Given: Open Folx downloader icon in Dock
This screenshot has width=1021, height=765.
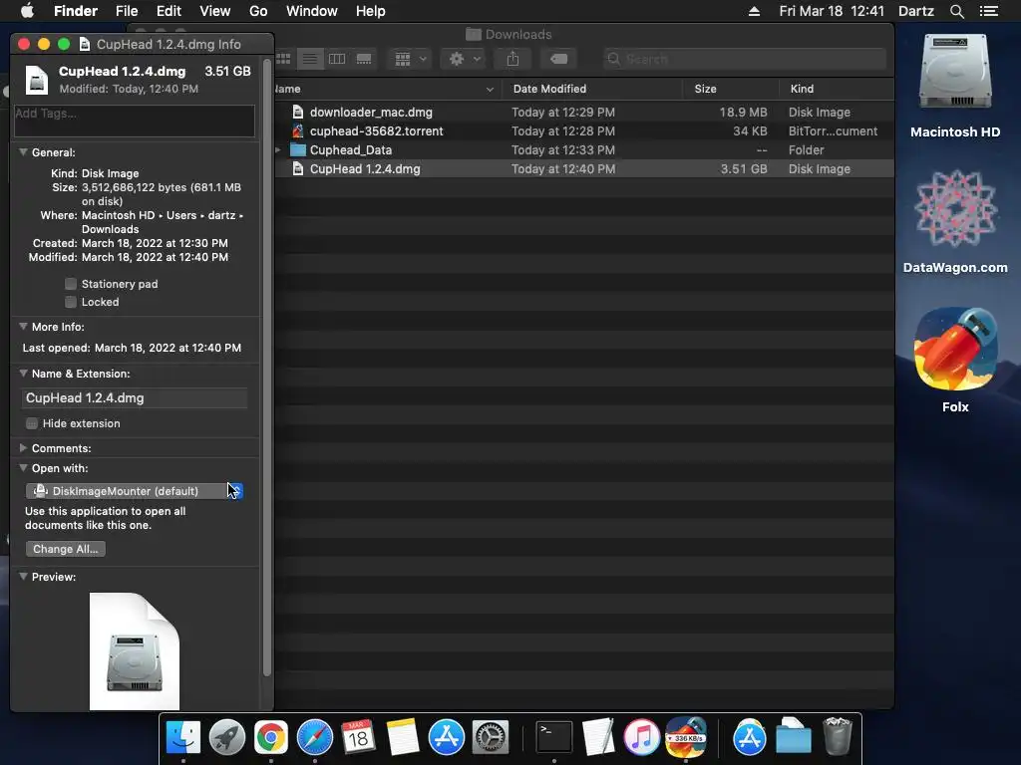Looking at the screenshot, I should tap(686, 738).
